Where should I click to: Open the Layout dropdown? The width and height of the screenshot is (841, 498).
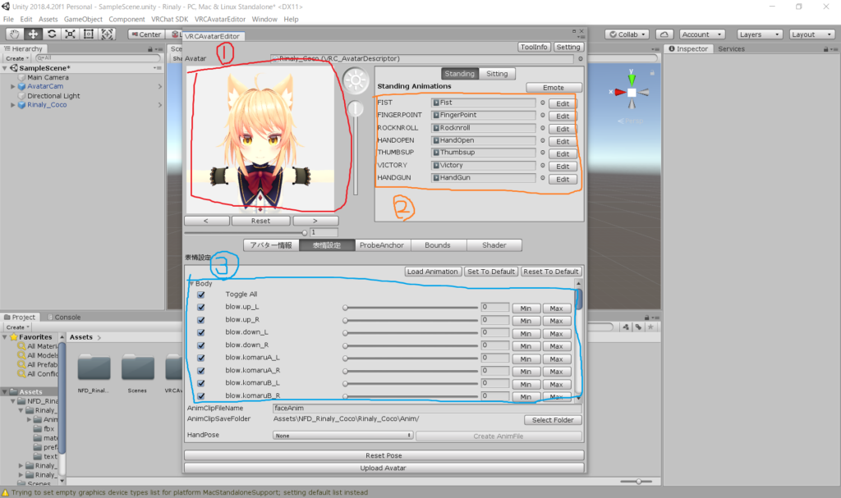(x=811, y=34)
